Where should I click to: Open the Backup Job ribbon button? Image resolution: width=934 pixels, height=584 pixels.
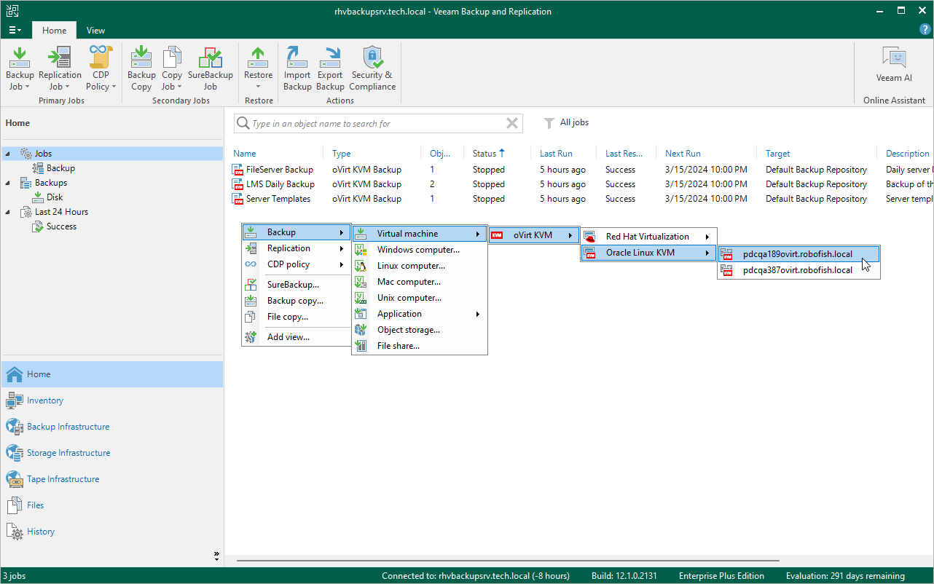tap(20, 68)
